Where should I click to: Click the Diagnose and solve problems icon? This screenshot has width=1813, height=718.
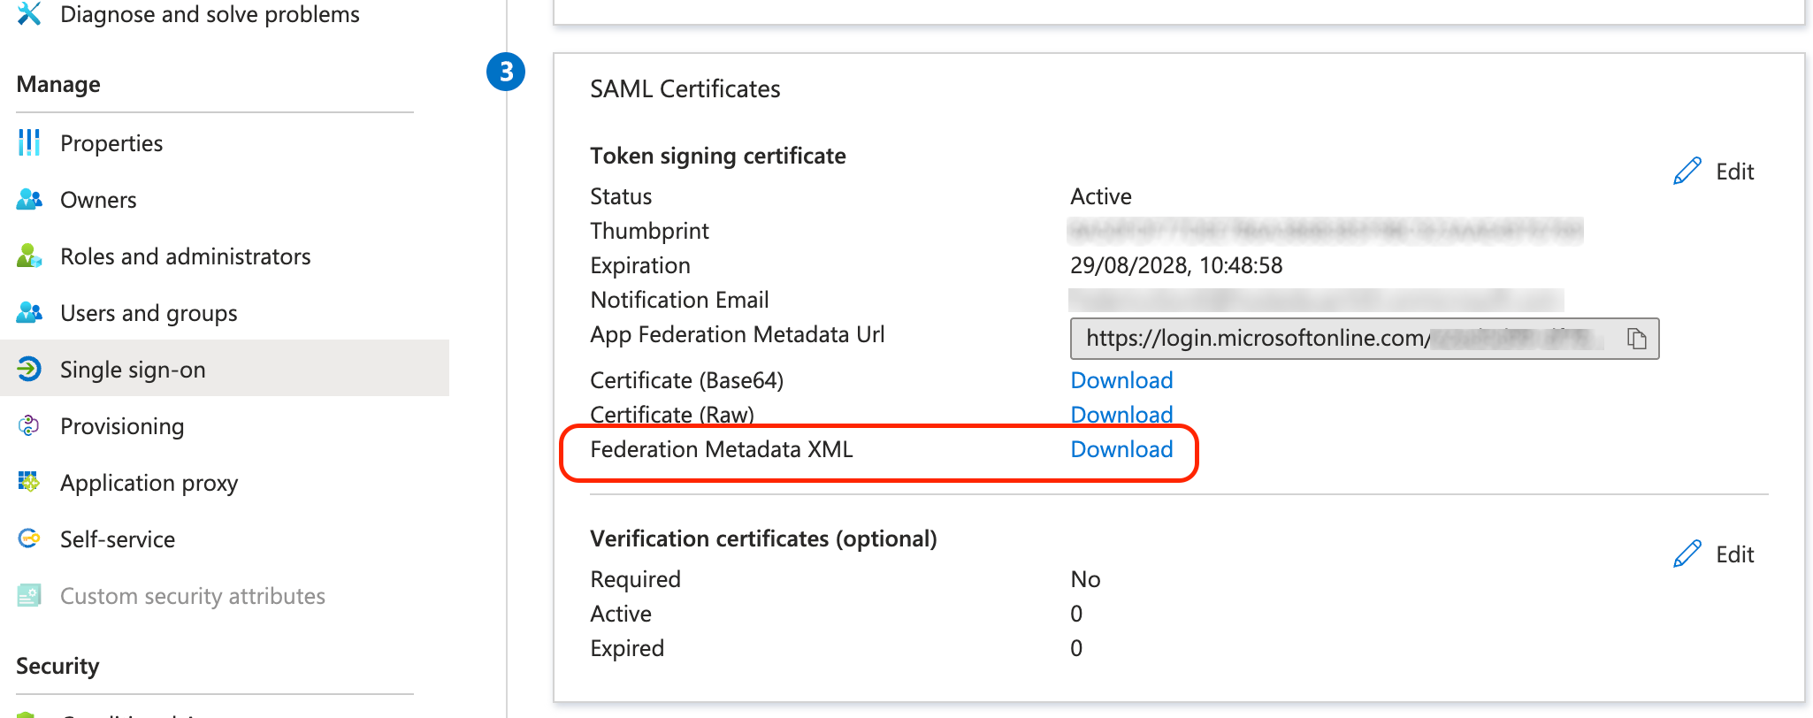[x=29, y=13]
